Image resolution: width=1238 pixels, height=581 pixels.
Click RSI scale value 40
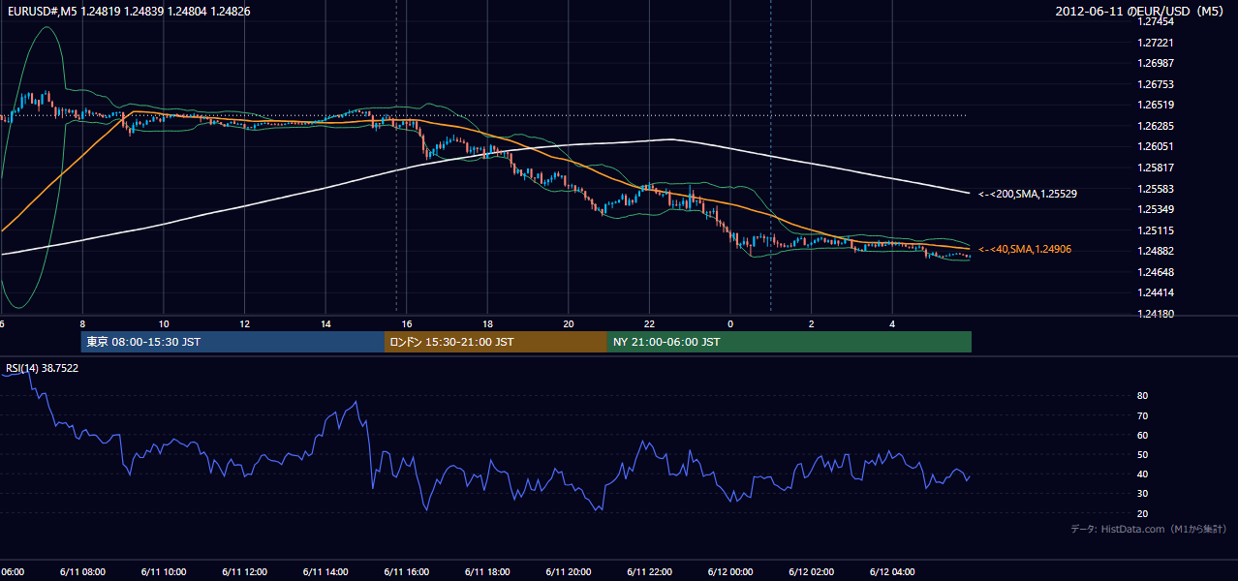1143,474
